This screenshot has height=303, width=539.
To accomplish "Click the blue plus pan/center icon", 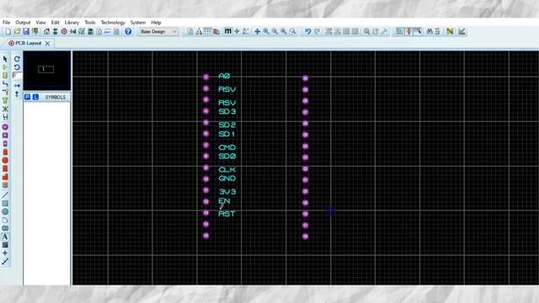I will coord(257,32).
